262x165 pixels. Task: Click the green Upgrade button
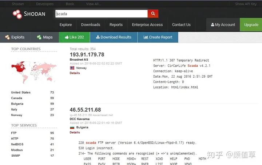(251, 25)
